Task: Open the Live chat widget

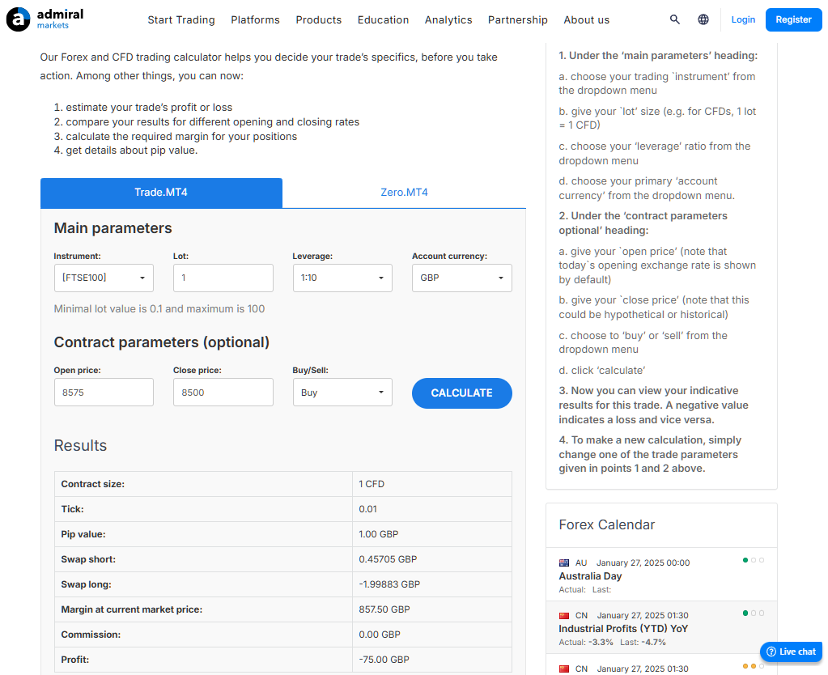Action: [x=791, y=652]
